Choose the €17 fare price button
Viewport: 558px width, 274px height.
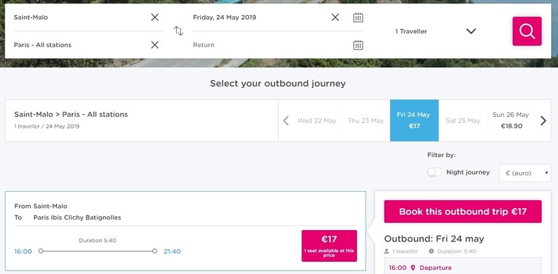click(x=329, y=246)
